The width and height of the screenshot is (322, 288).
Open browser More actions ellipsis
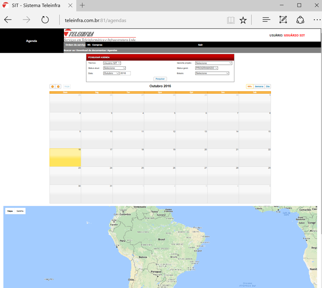[317, 20]
